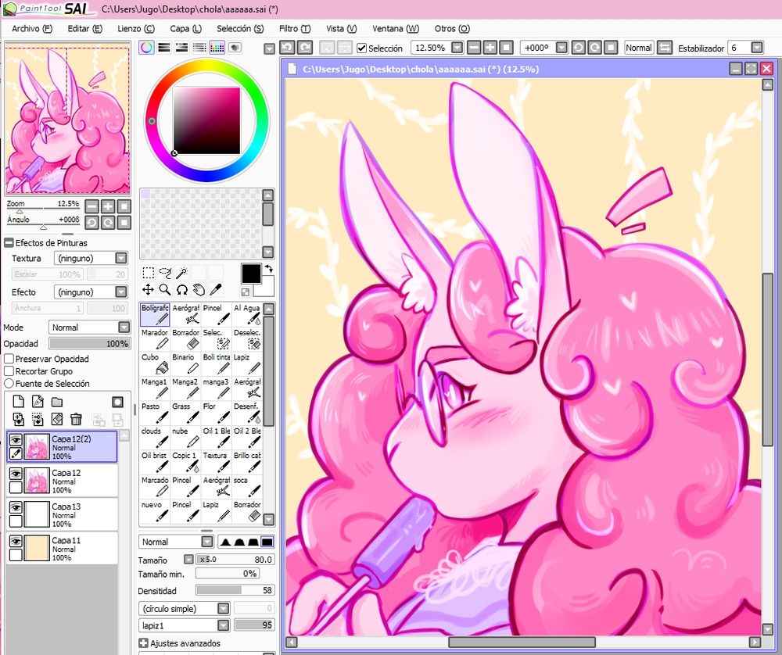Click the undo arrow in toolbar
Image resolution: width=782 pixels, height=655 pixels.
(287, 48)
